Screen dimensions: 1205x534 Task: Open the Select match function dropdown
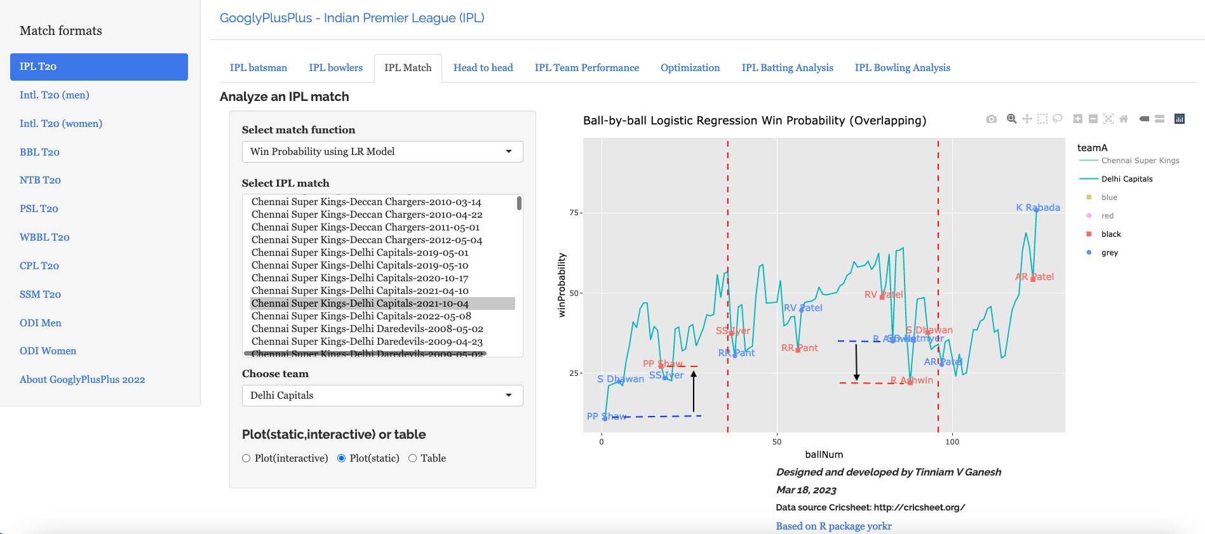point(382,152)
